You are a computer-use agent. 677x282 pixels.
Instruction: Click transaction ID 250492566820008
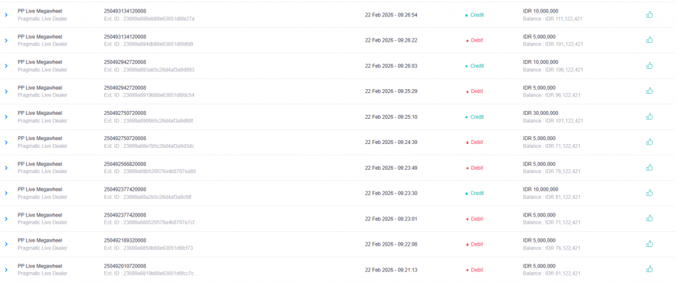click(125, 164)
